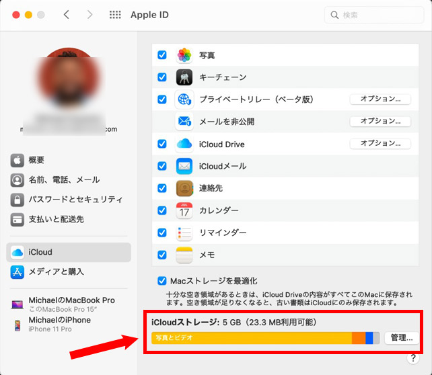This screenshot has width=432, height=375.
Task: Go back with the left chevron
Action: 66,15
